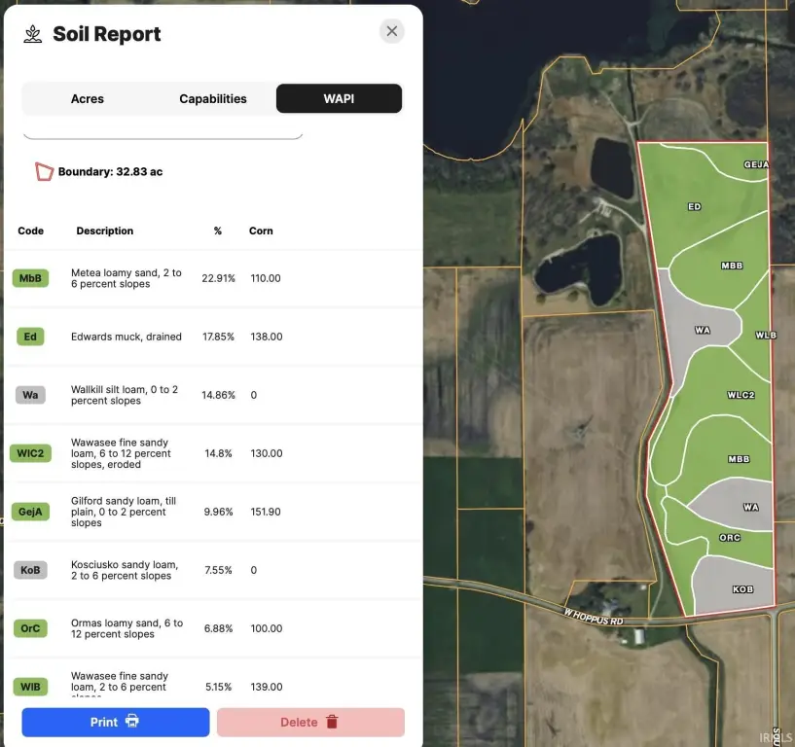Click the ED soil zone on map
The width and height of the screenshot is (795, 747).
tap(694, 206)
